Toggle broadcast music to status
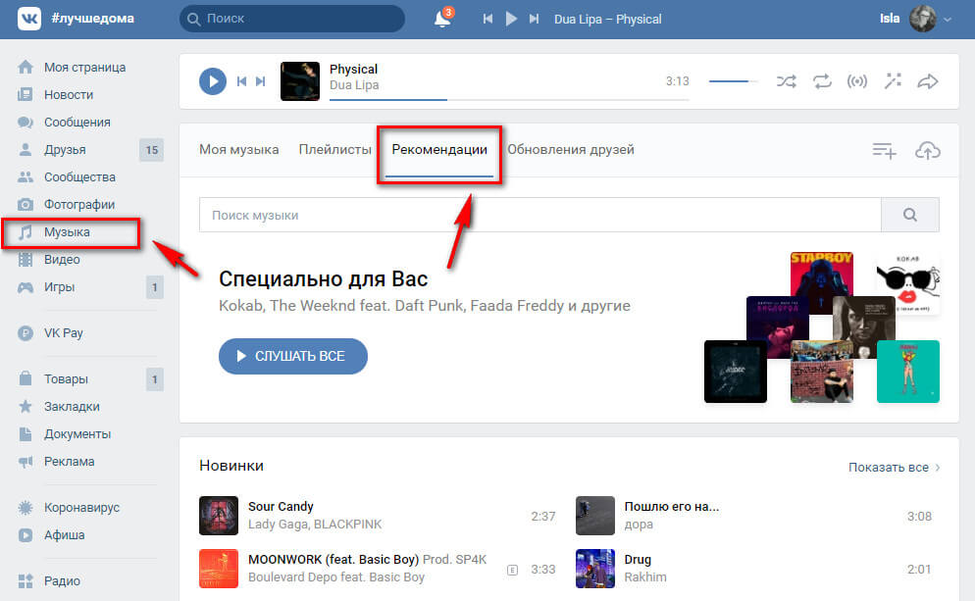The width and height of the screenshot is (975, 601). point(857,81)
